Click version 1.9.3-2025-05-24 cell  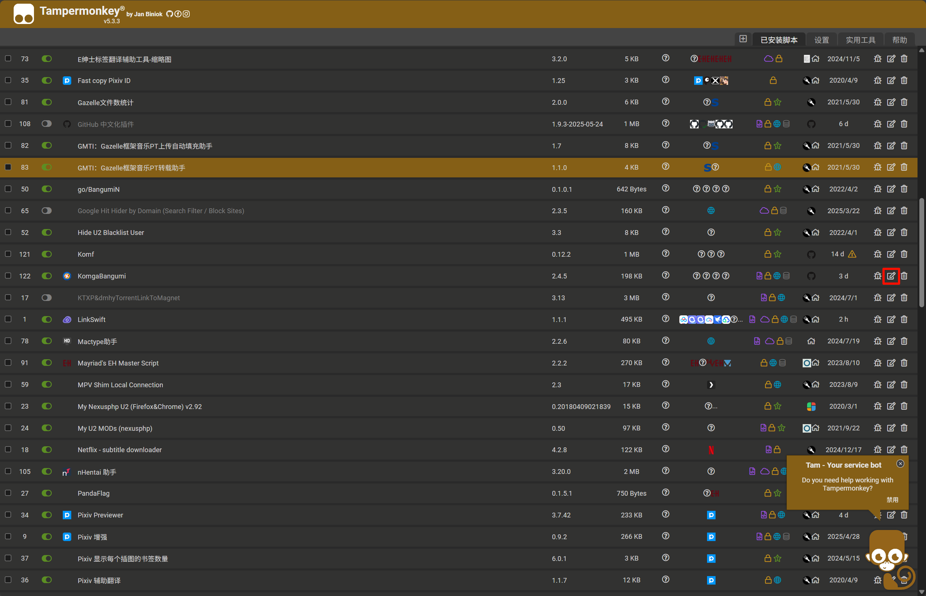(x=577, y=124)
